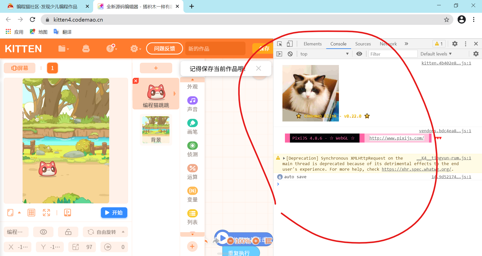Screen dimensions: 482x256
Task: Switch to the Sources tab in DevTools
Action: tap(363, 44)
